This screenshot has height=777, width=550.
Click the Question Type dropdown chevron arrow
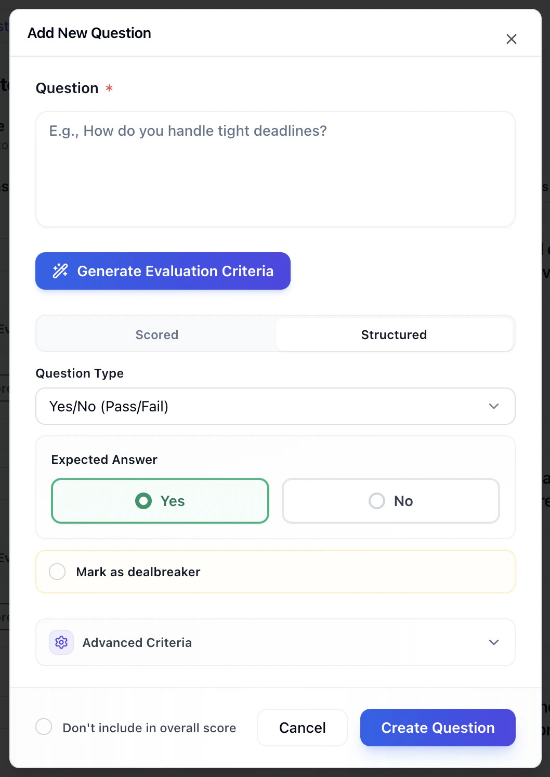(x=493, y=406)
